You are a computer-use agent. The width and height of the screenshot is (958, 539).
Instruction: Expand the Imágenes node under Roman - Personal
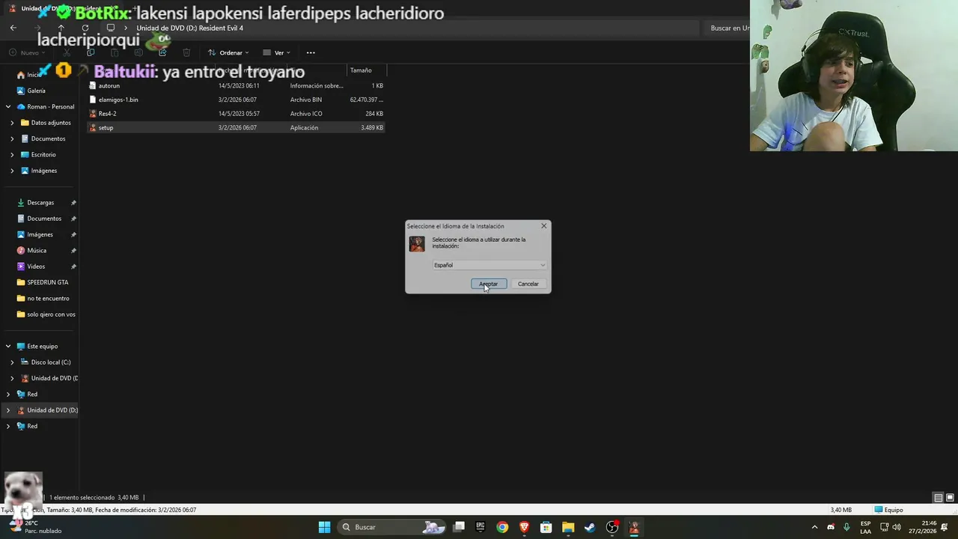pos(12,171)
